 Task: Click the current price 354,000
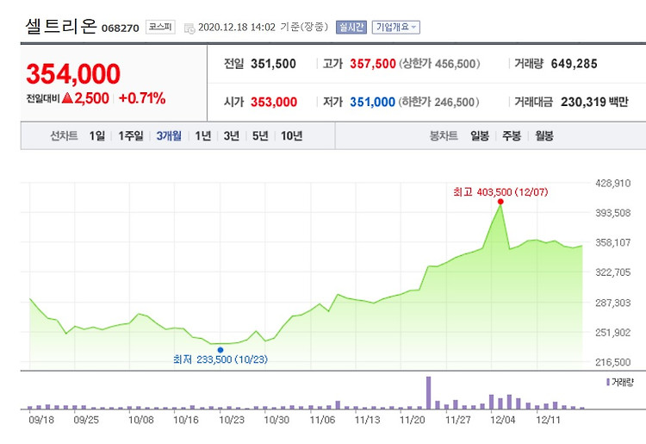(73, 74)
